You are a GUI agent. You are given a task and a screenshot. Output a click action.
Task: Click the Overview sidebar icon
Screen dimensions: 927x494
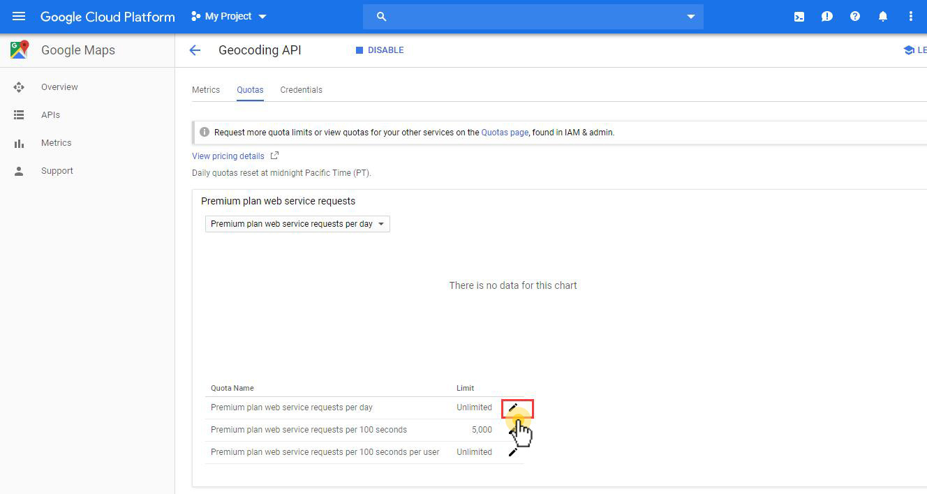pyautogui.click(x=19, y=87)
